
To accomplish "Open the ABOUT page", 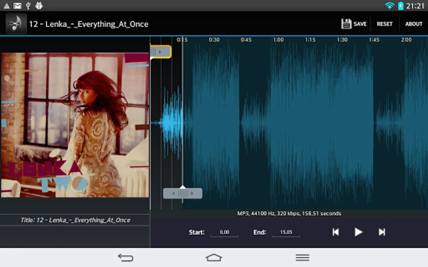I will tap(414, 24).
